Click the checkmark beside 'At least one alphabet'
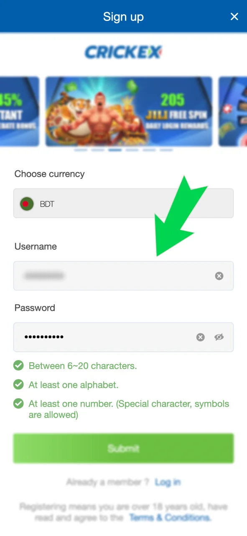The image size is (247, 536). [18, 384]
